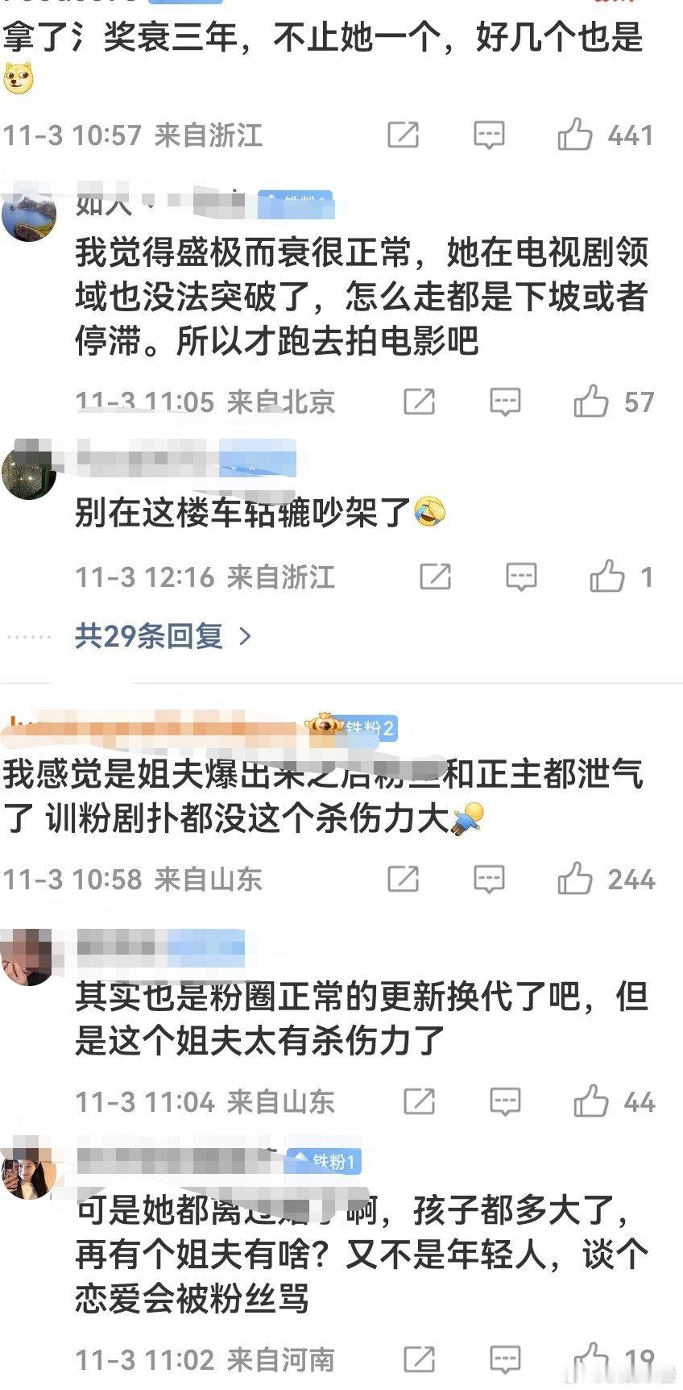Reply to the 11-3 10:58 Shandong comment
Image resolution: width=683 pixels, height=1390 pixels.
(489, 878)
